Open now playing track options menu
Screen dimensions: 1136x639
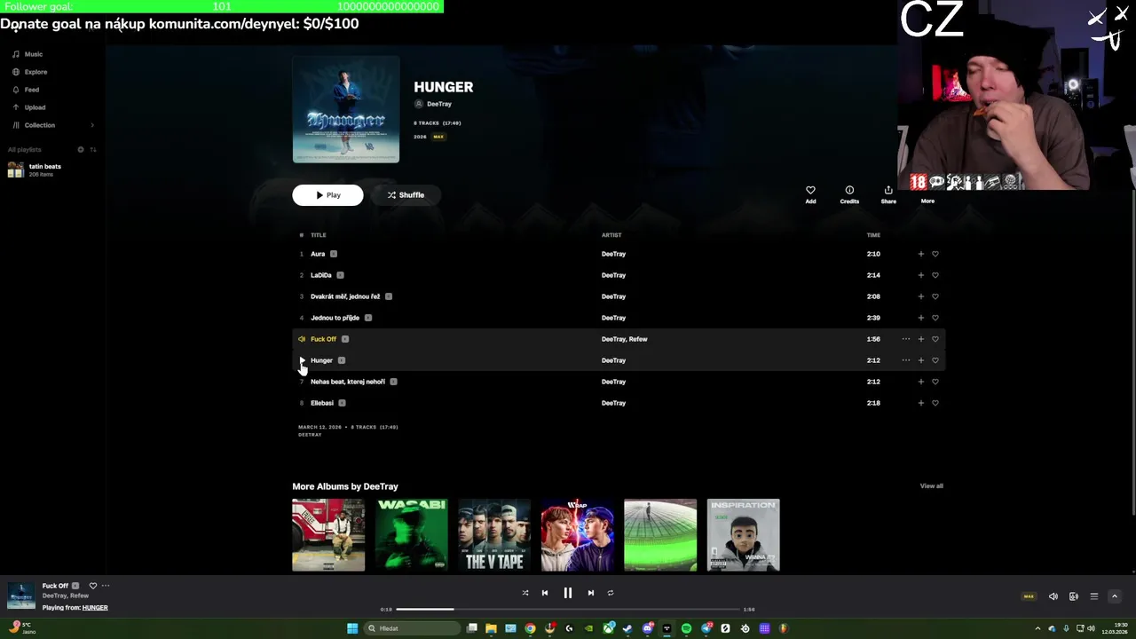coord(106,586)
